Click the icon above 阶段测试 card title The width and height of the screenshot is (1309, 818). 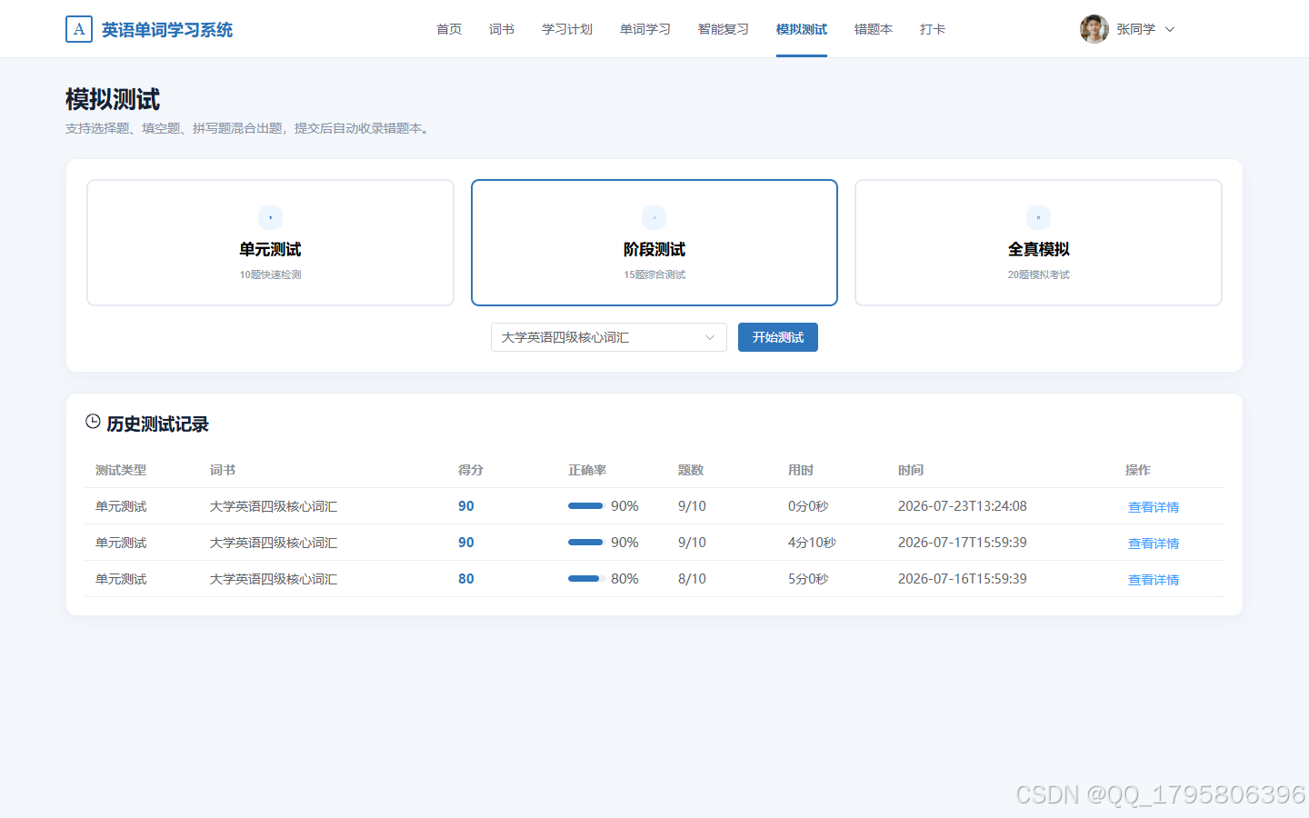click(654, 217)
